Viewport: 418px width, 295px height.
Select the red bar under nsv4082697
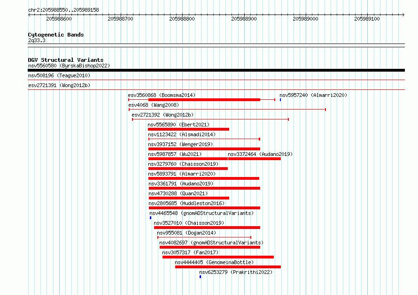pyautogui.click(x=210, y=247)
